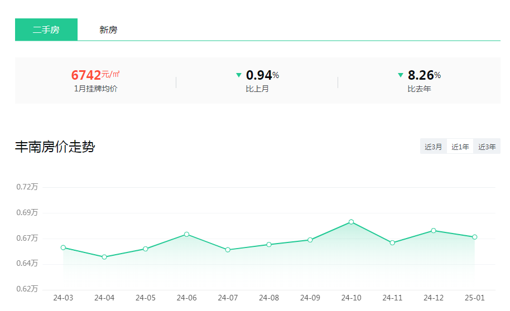This screenshot has width=510, height=311.
Task: Click the 24-03 data point on chart
Action: click(63, 247)
